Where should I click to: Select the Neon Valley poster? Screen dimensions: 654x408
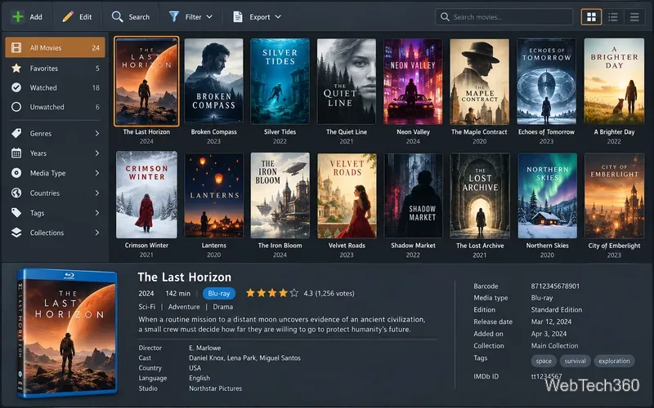click(x=413, y=82)
